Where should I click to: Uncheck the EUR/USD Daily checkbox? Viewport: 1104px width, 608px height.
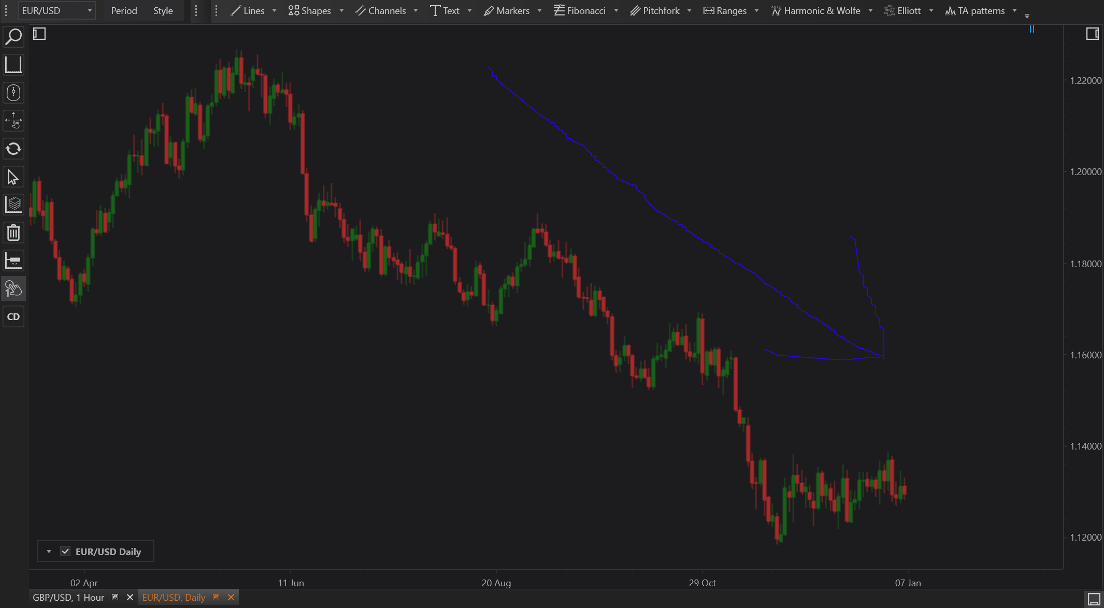pyautogui.click(x=65, y=551)
